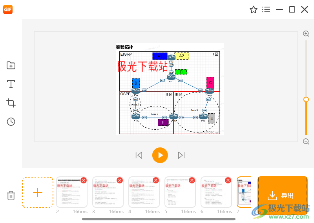The image size is (314, 223).
Task: Select frame 6 thumbnail
Action: [x=216, y=192]
